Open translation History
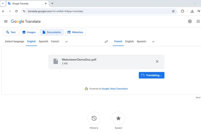This screenshot has width=201, height=134. point(94,118)
